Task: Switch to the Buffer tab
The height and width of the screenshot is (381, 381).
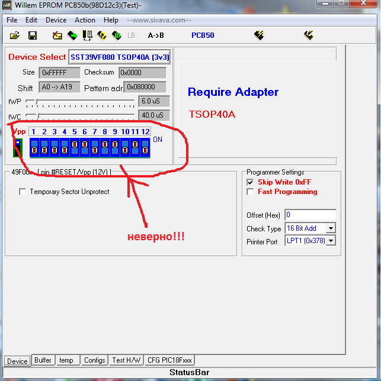Action: 43,360
